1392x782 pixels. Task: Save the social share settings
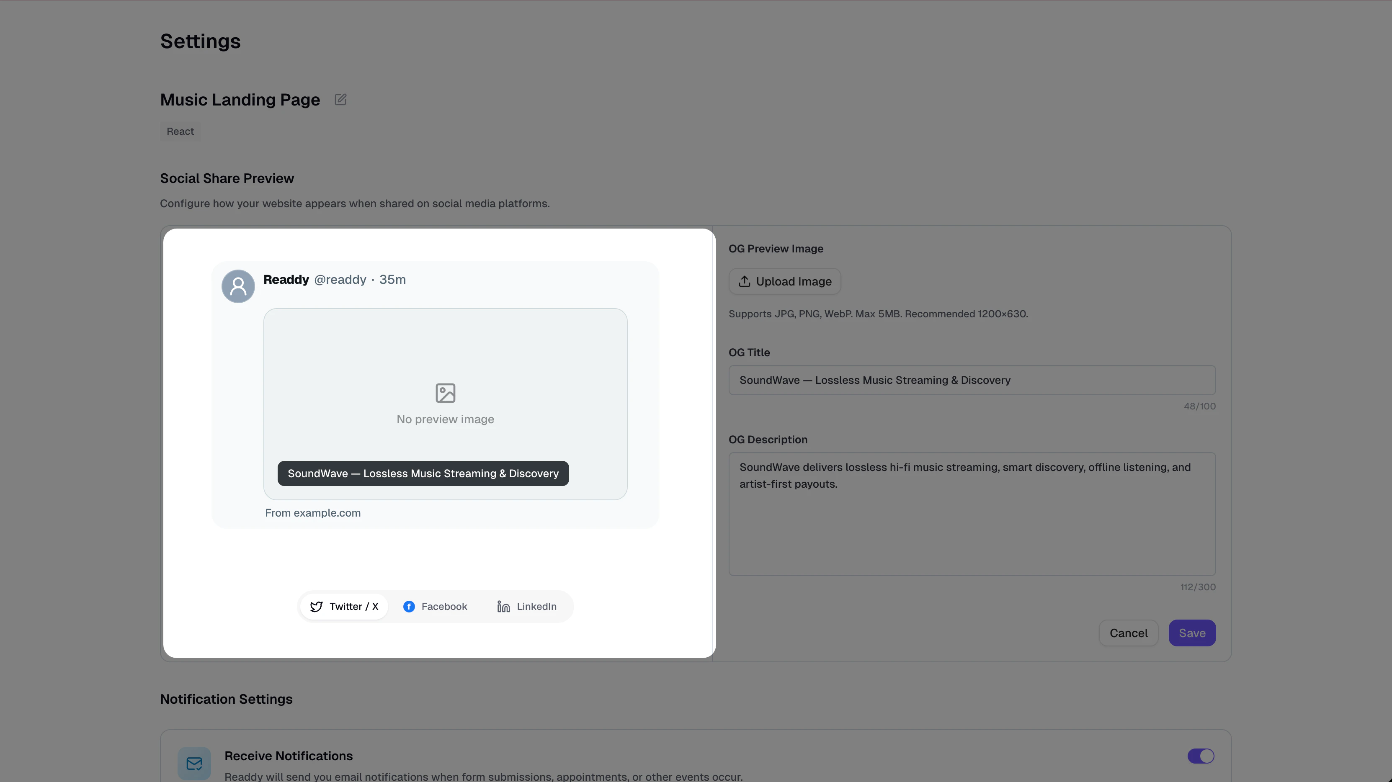(1192, 633)
